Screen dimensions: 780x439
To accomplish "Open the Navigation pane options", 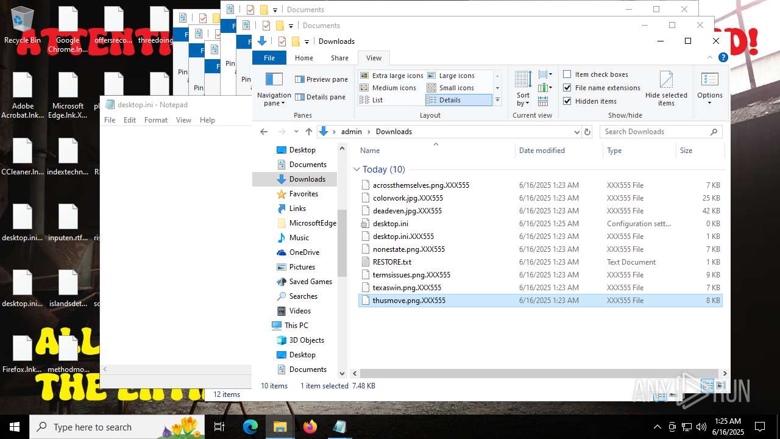I will pyautogui.click(x=274, y=88).
